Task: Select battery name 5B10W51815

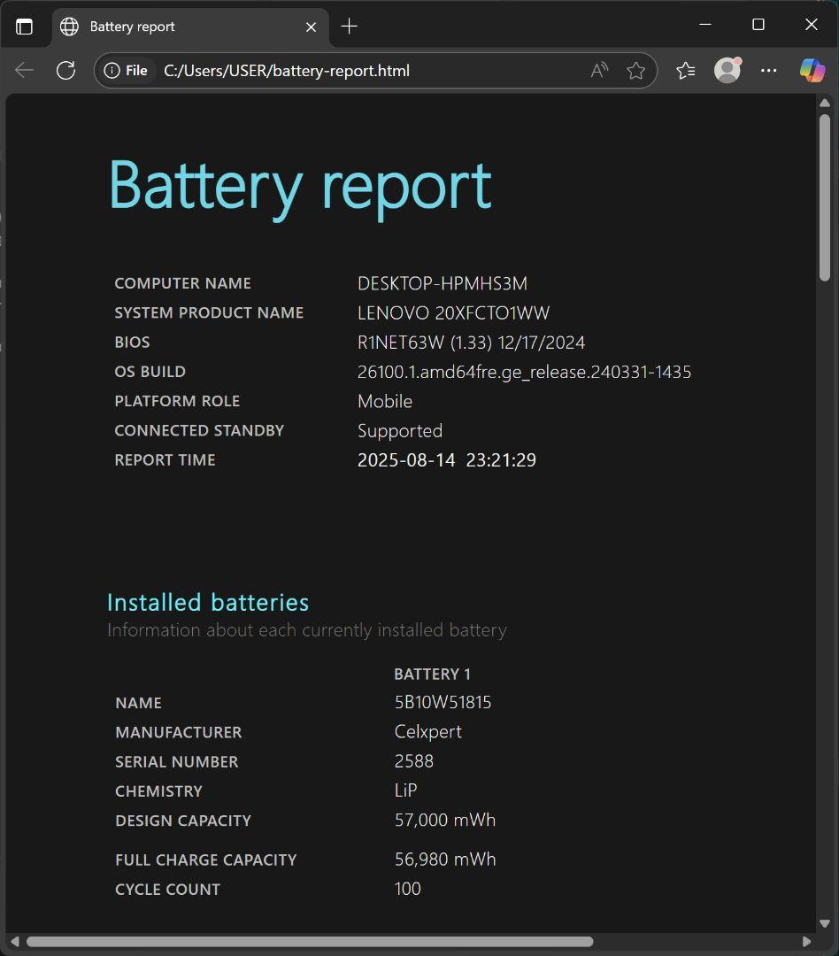Action: [x=443, y=702]
